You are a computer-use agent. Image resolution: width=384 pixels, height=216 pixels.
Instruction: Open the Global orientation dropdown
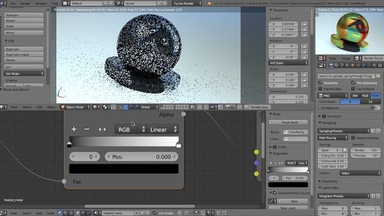point(148,107)
